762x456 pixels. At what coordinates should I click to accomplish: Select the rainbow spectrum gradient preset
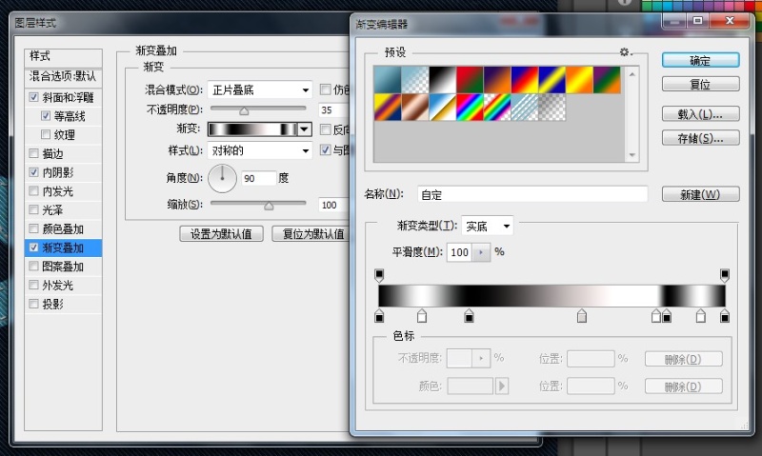coord(469,107)
